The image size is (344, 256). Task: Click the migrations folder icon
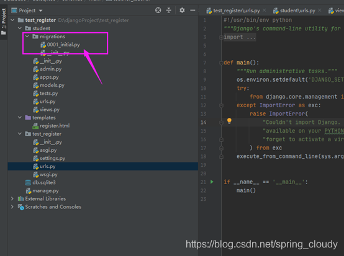pyautogui.click(x=35, y=37)
